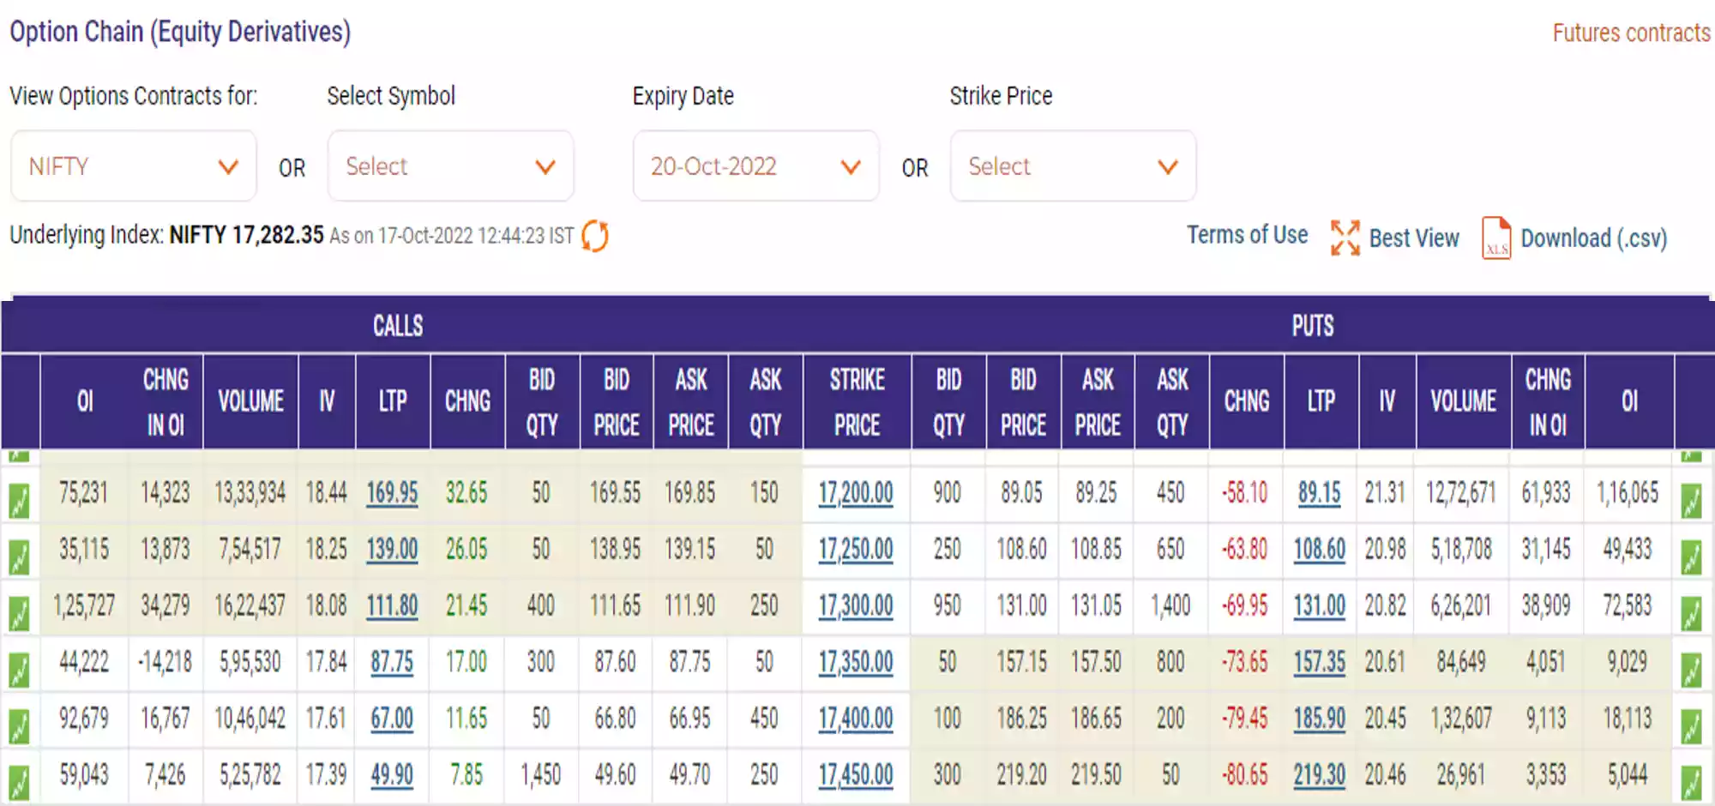The height and width of the screenshot is (806, 1715).
Task: Click puts LTP 219.30 link
Action: point(1319,775)
